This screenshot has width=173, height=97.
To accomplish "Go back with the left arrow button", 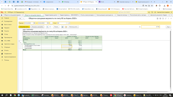I will [x=20, y=18].
